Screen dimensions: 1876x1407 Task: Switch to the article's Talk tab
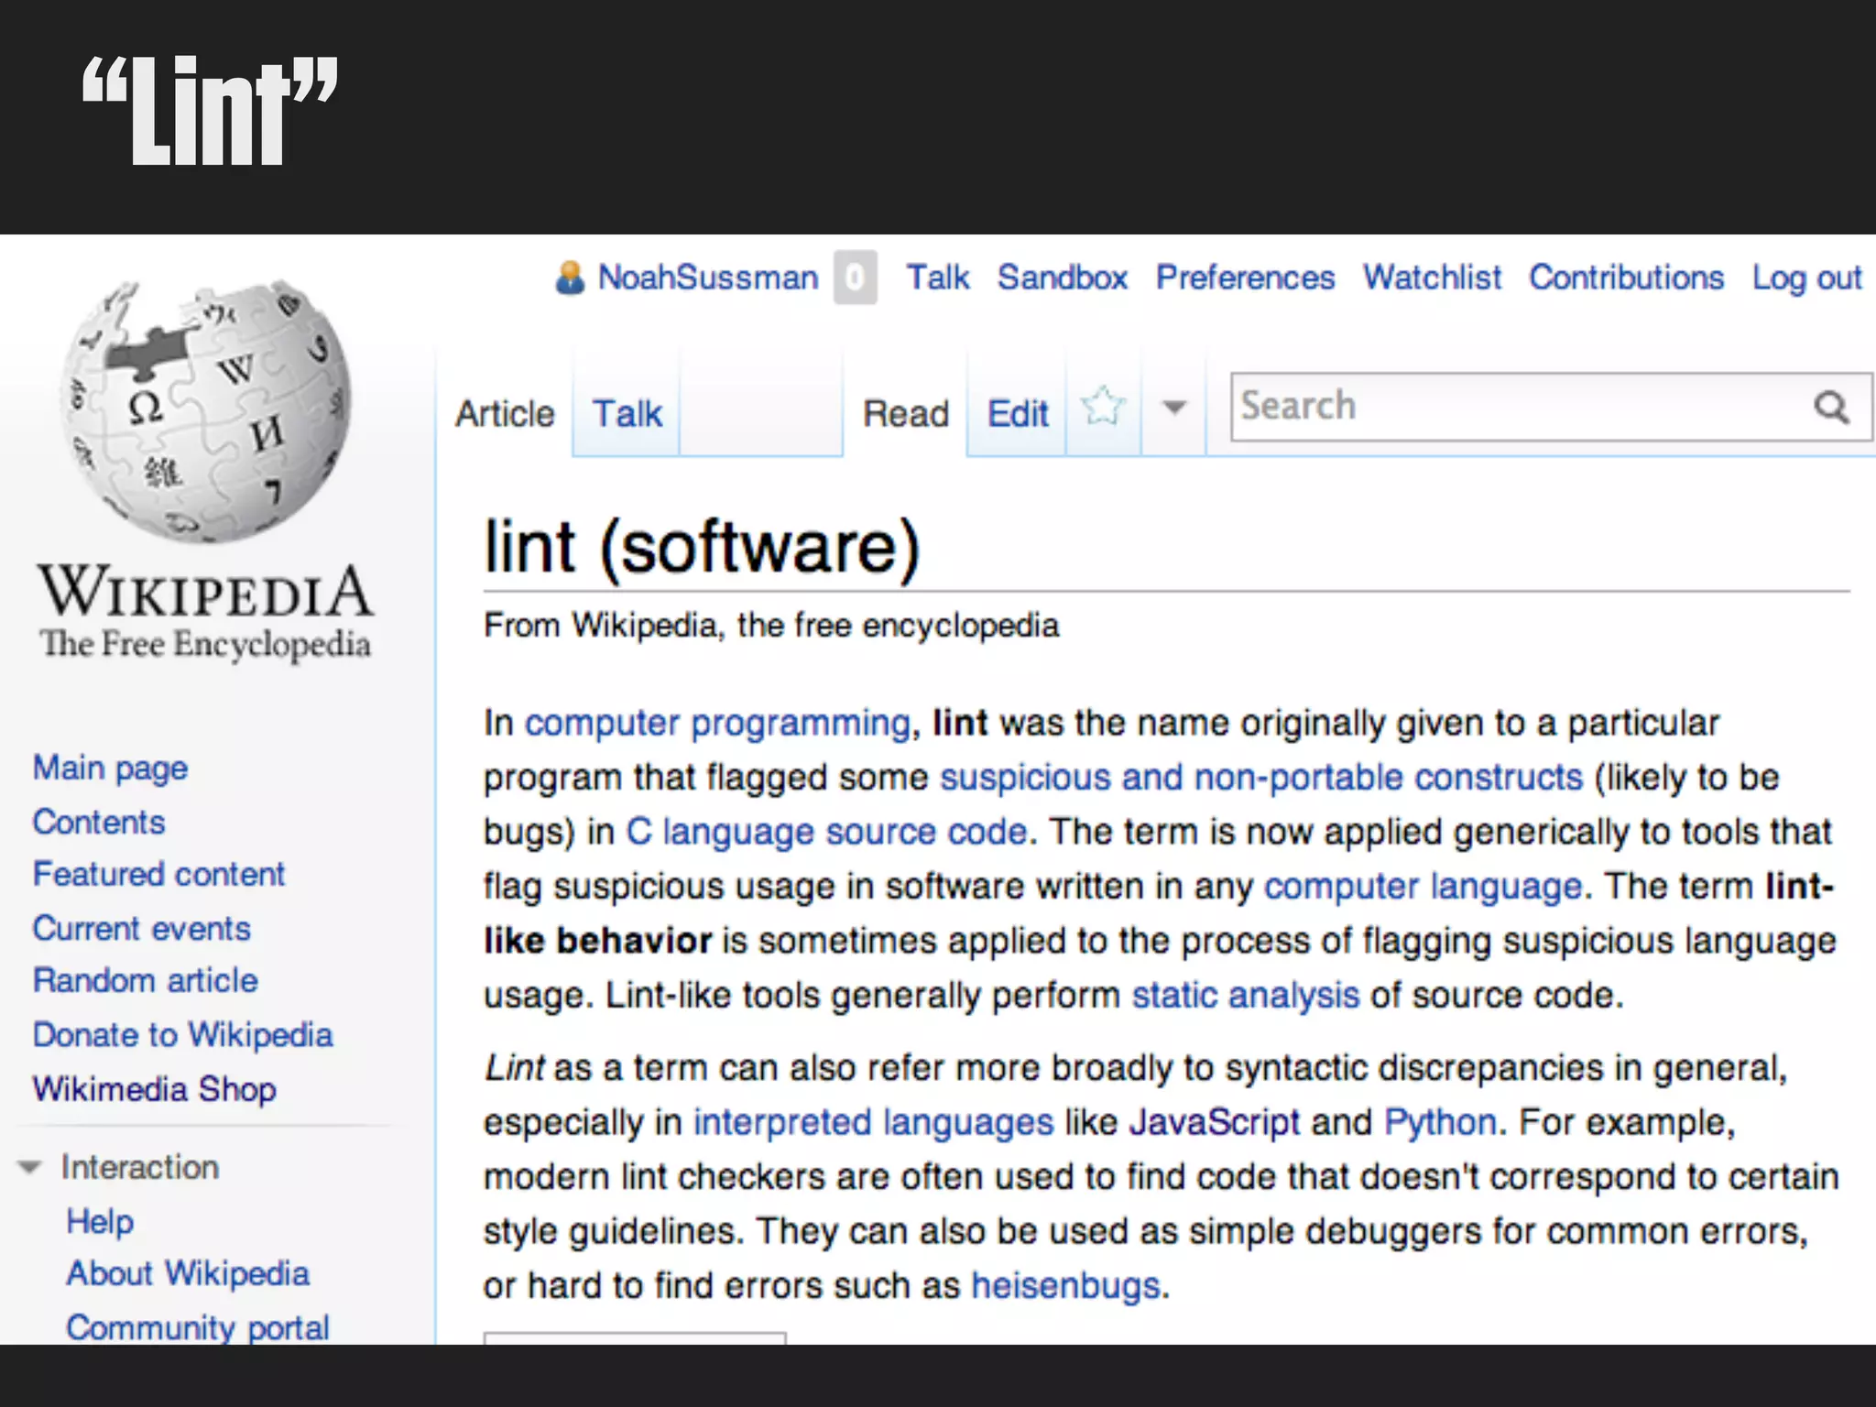[x=627, y=414]
